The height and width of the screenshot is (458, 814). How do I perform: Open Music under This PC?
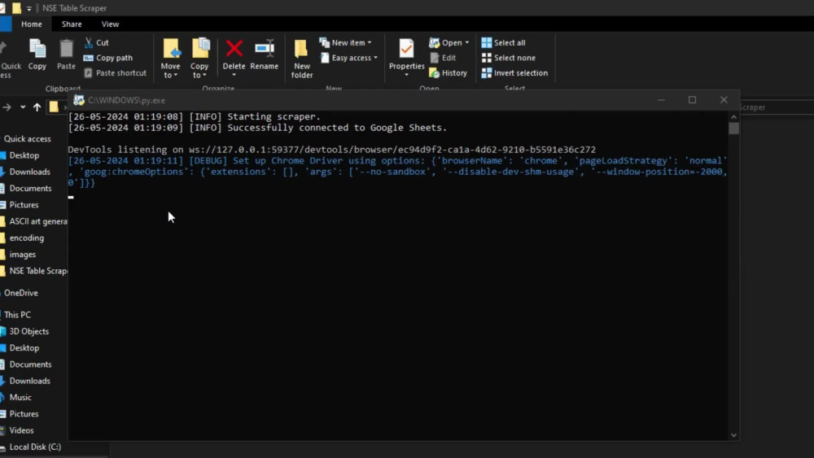tap(20, 397)
